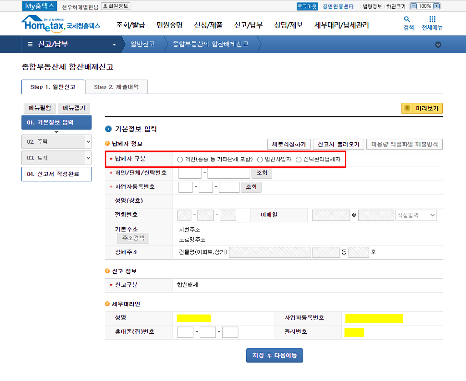Select 01. 기본정보 입력 in side menu
The height and width of the screenshot is (381, 466).
56,122
